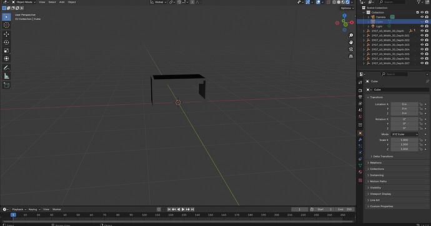Viewport: 431px width, 226px height.
Task: Open the Scene properties tab
Action: click(360, 110)
